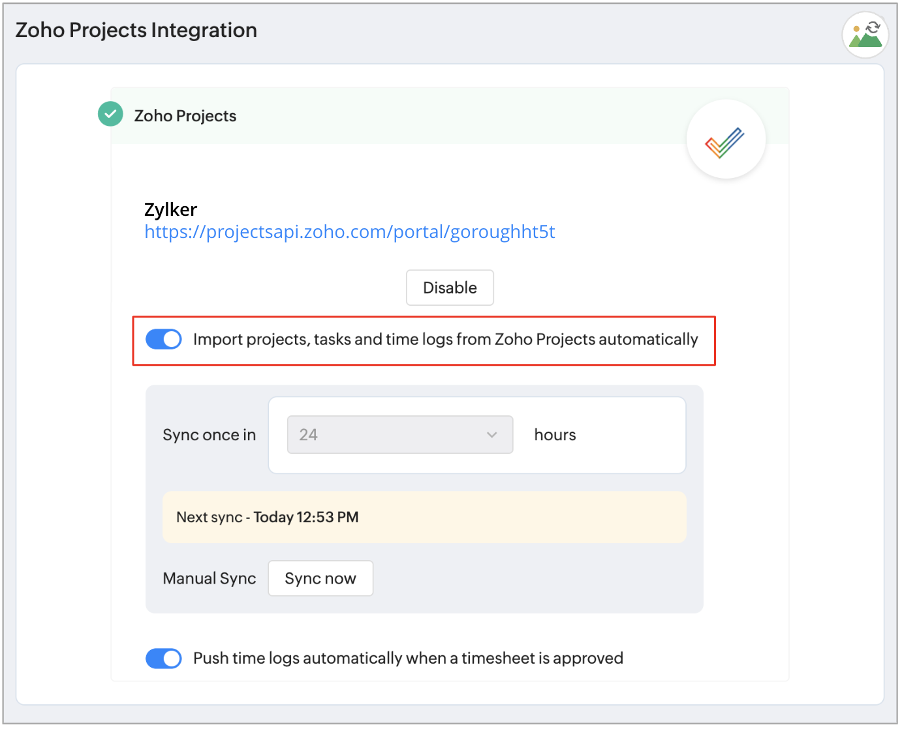
Task: Click the Manual Sync label
Action: pyautogui.click(x=210, y=578)
